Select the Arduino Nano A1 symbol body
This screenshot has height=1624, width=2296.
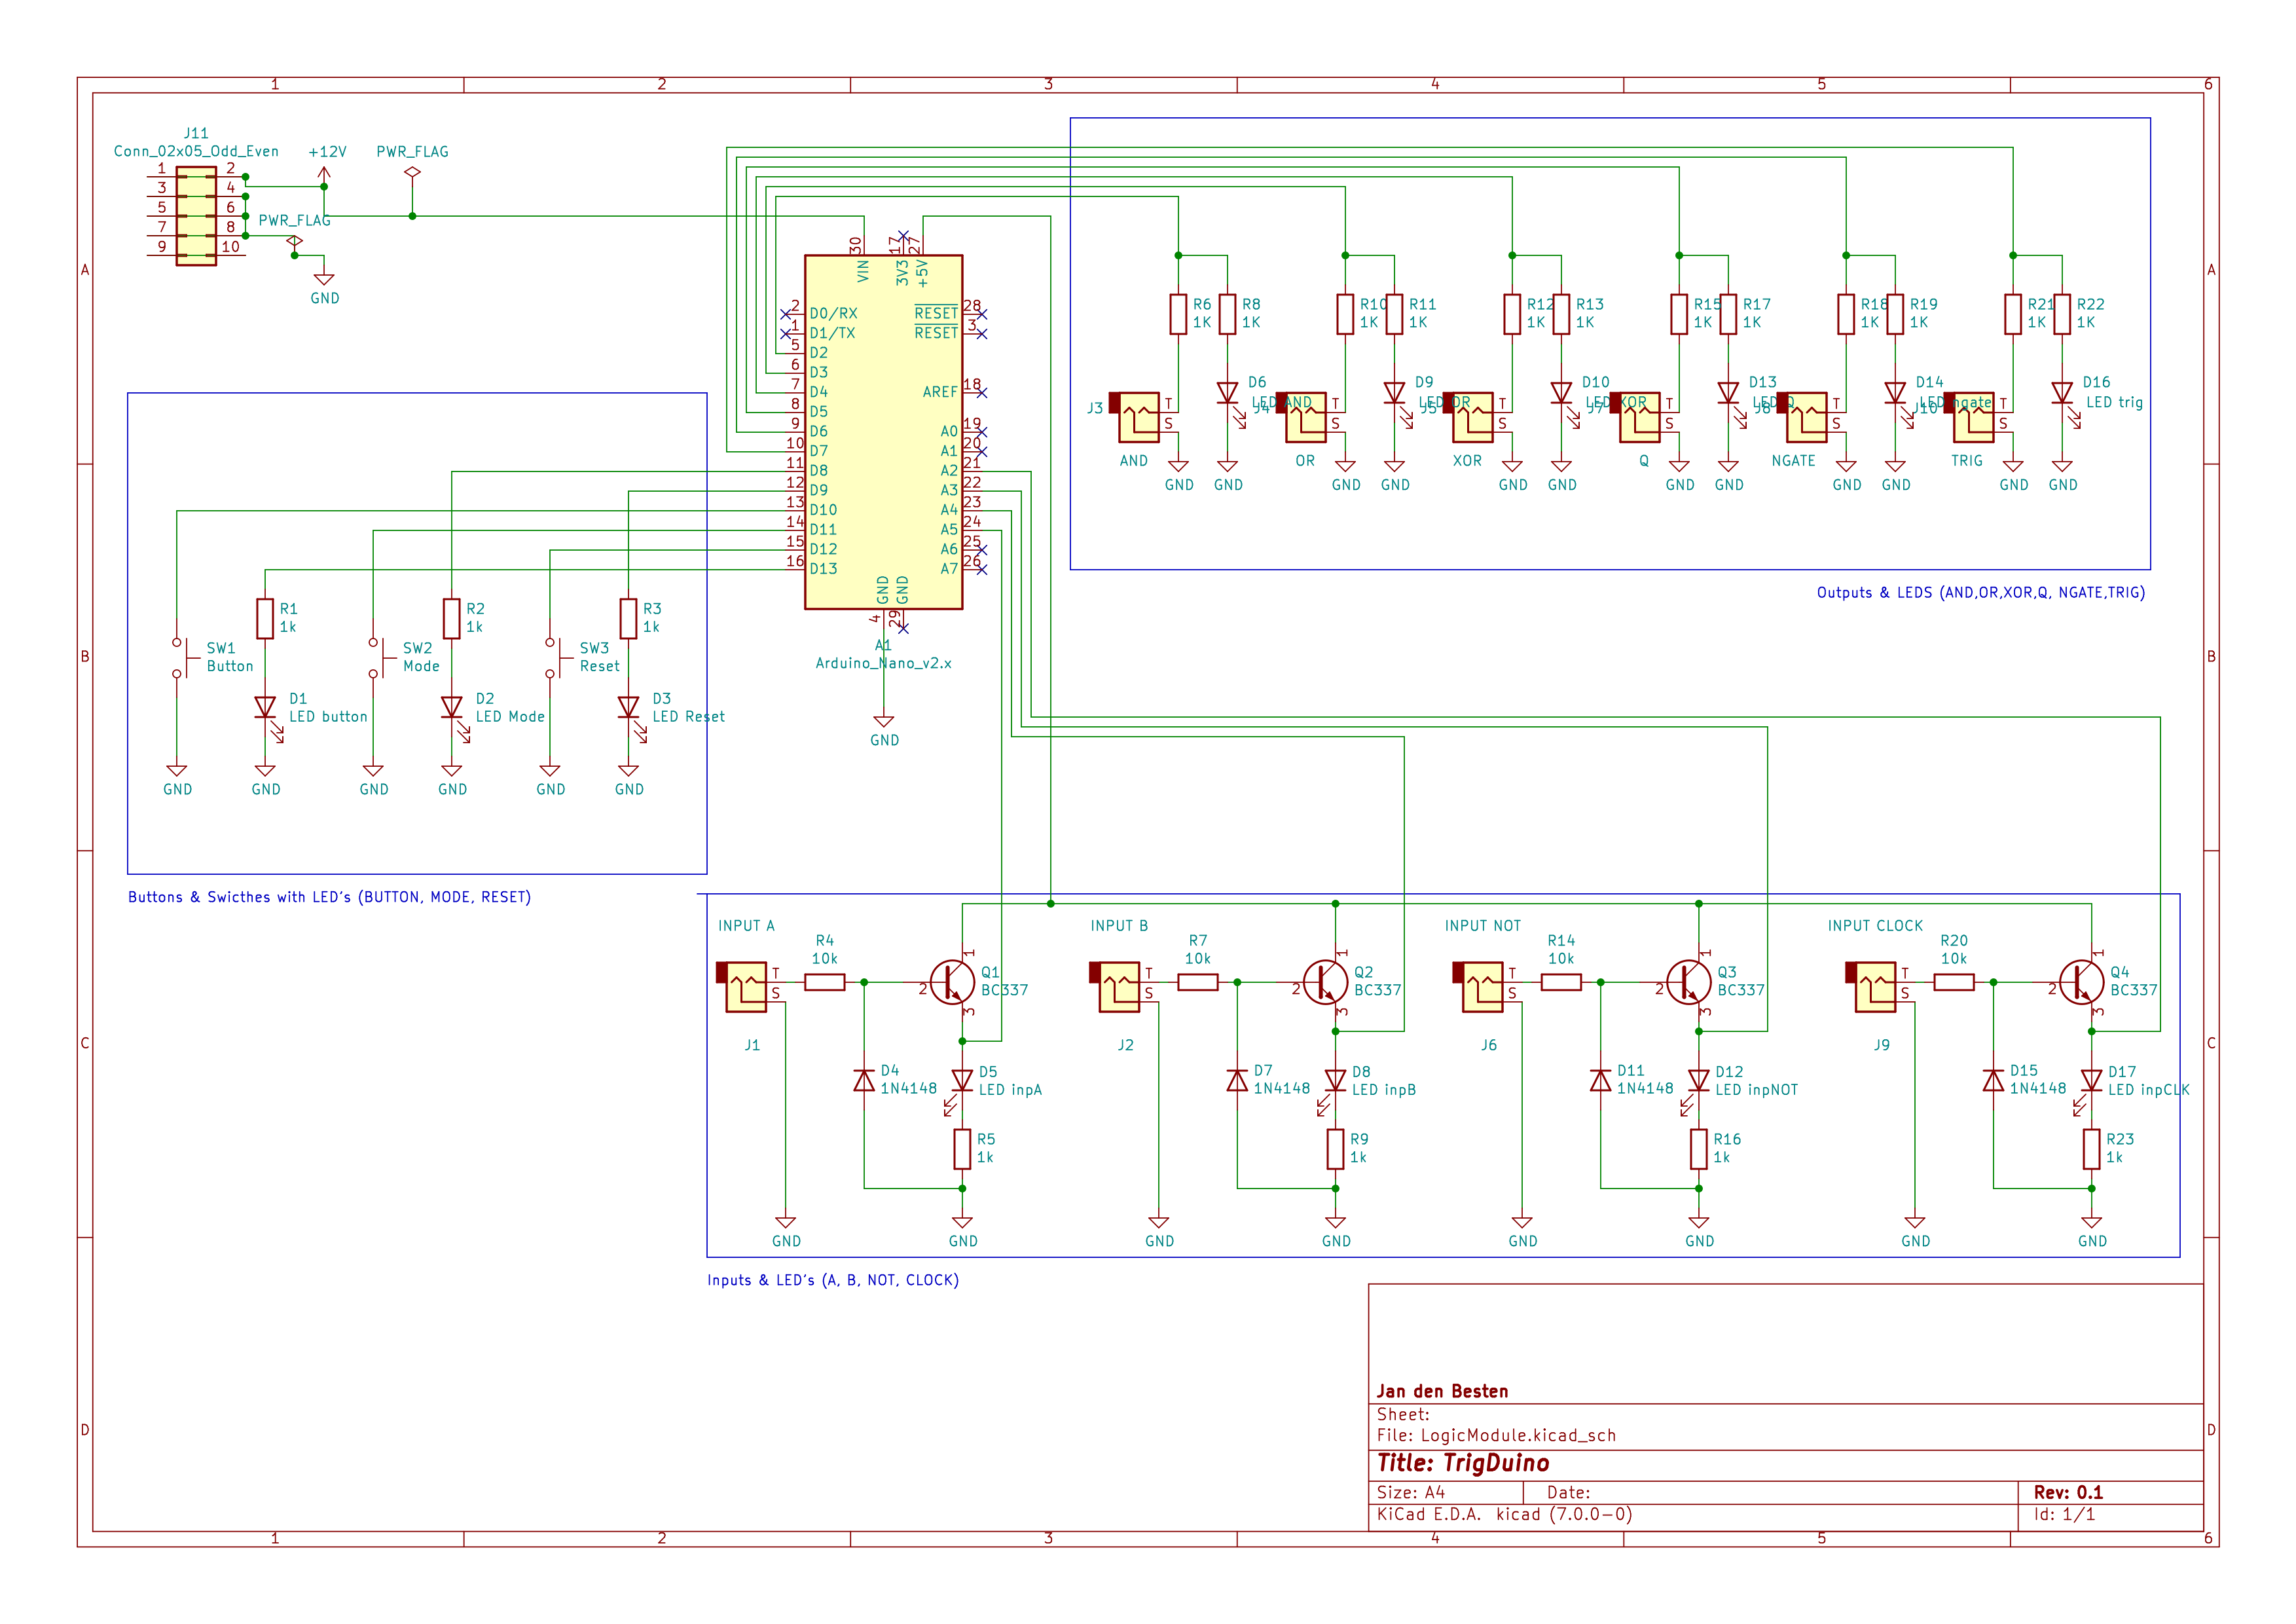(x=883, y=431)
